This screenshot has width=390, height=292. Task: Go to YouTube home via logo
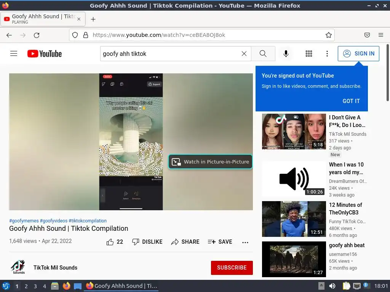click(45, 54)
